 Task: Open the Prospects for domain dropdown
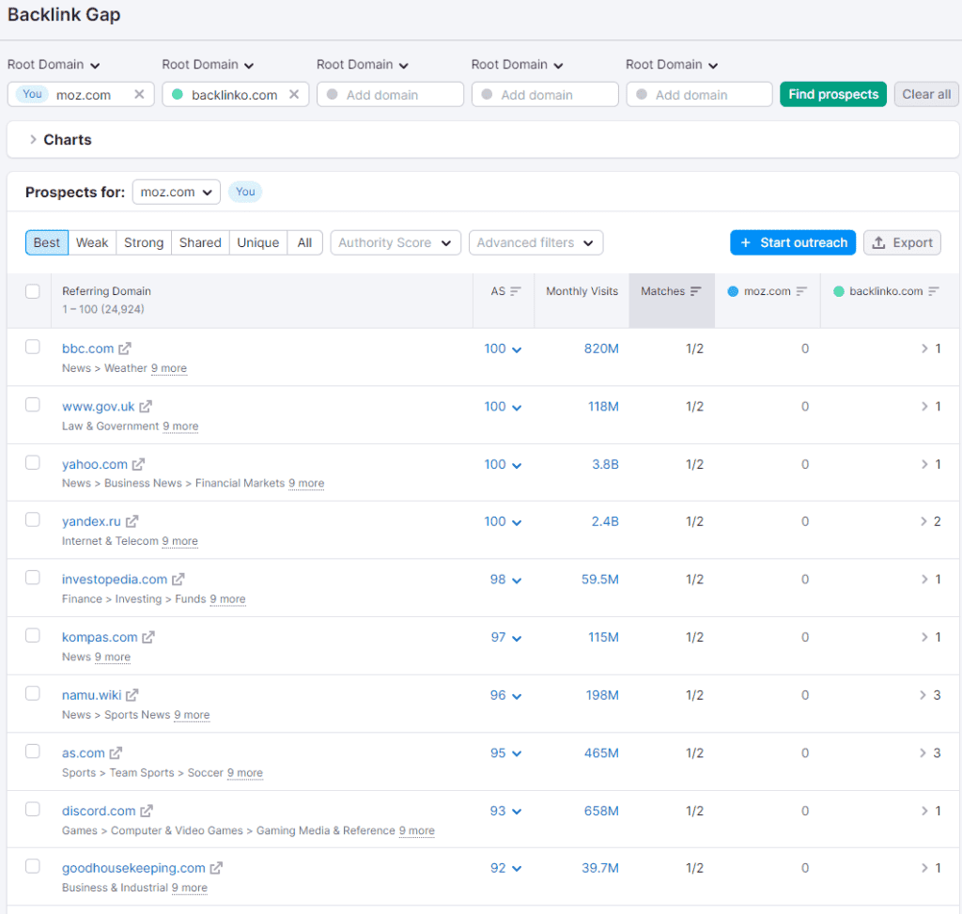pyautogui.click(x=176, y=192)
